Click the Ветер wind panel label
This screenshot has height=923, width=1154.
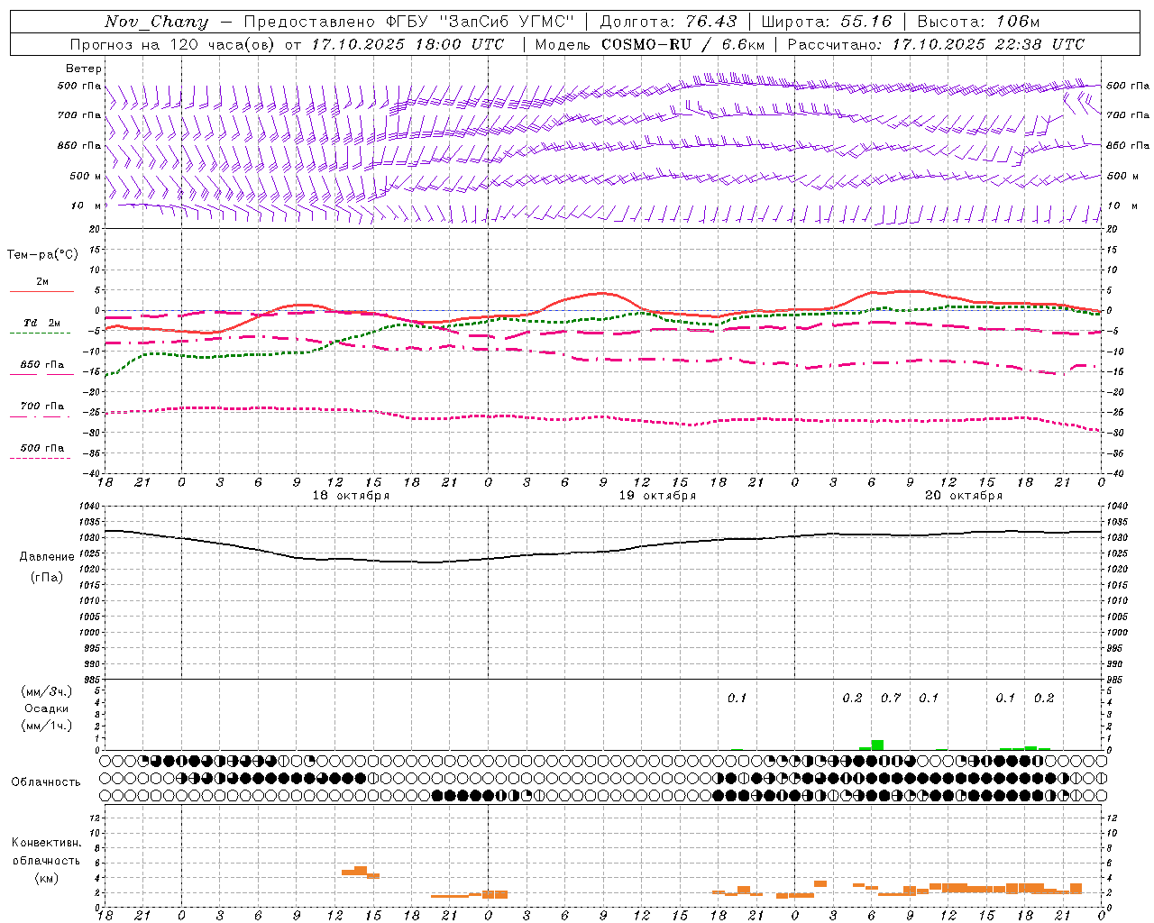[84, 69]
